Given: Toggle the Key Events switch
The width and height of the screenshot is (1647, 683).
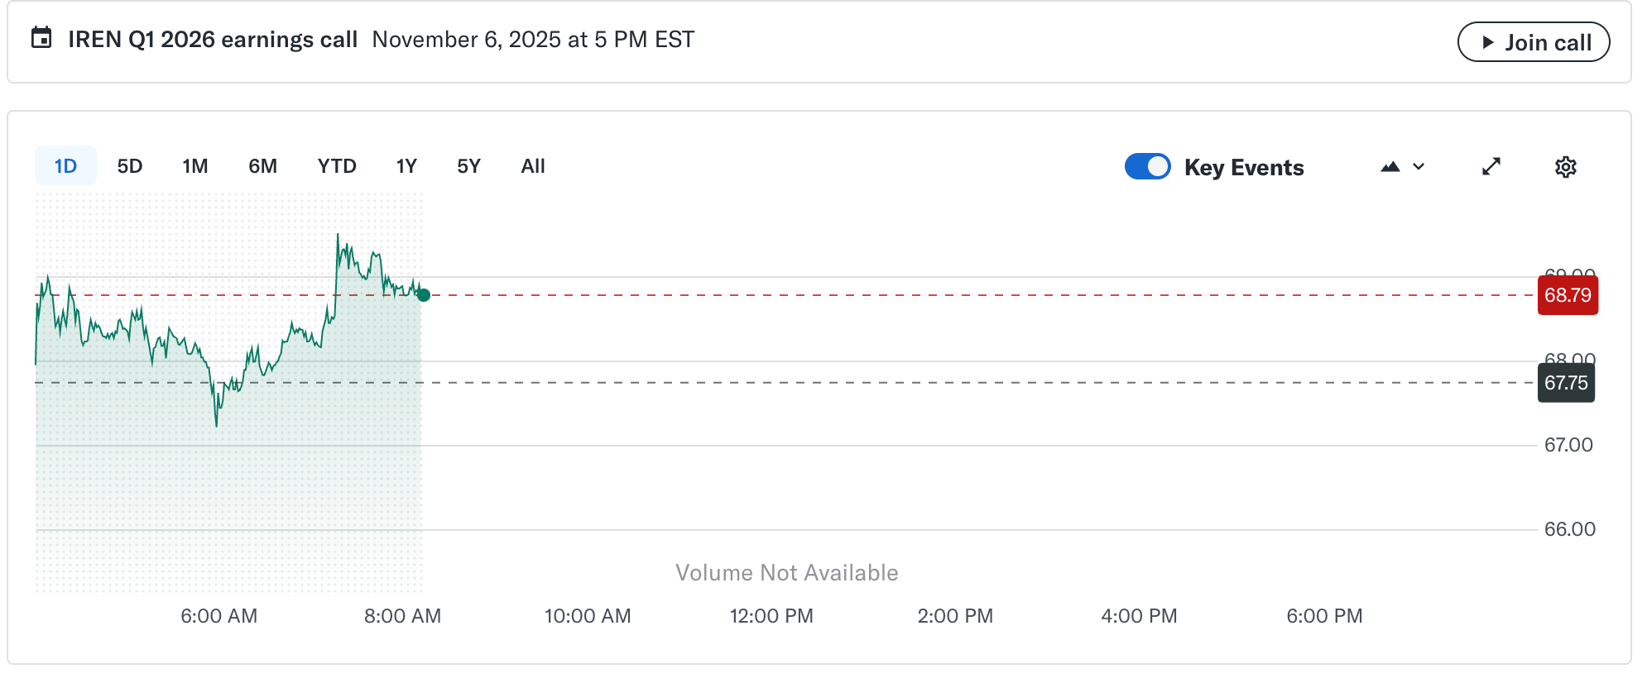Looking at the screenshot, I should [1147, 166].
